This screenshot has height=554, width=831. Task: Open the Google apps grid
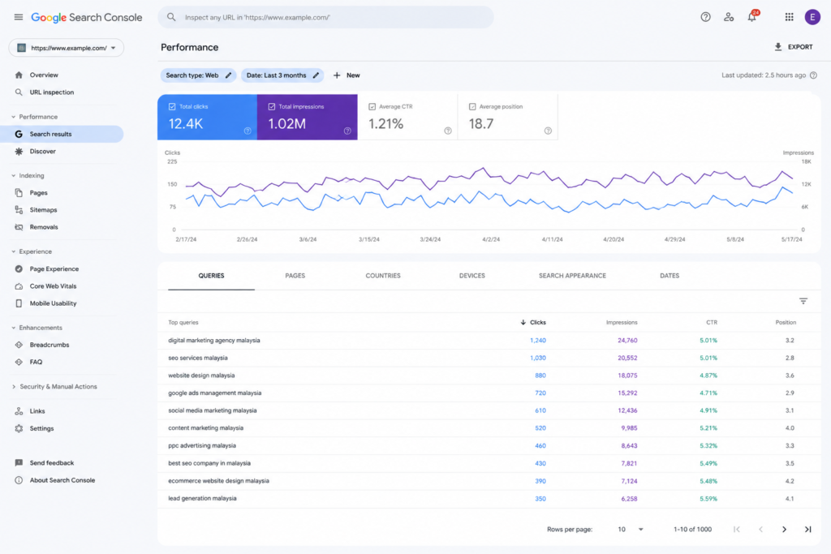(789, 17)
